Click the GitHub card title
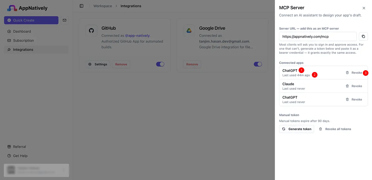Viewport: 372px width, 180px height. (x=109, y=28)
